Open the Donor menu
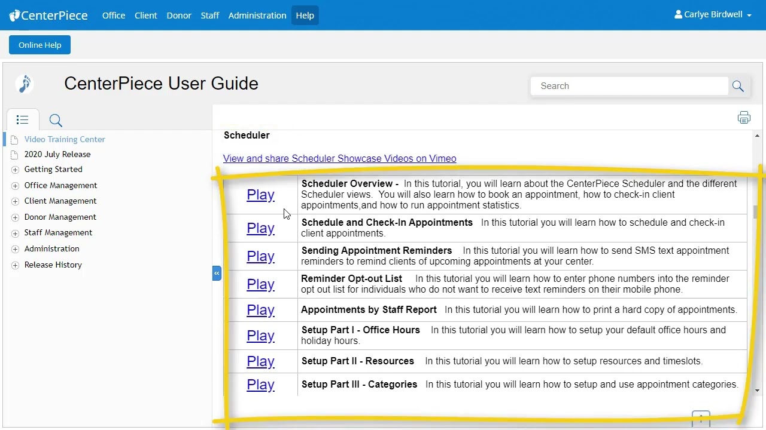 (x=179, y=16)
